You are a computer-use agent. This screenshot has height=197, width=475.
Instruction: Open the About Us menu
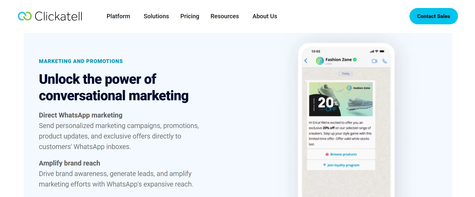pyautogui.click(x=265, y=16)
